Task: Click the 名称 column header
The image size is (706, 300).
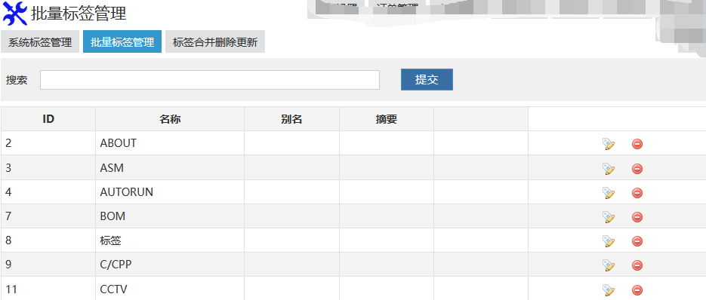Action: pyautogui.click(x=170, y=119)
